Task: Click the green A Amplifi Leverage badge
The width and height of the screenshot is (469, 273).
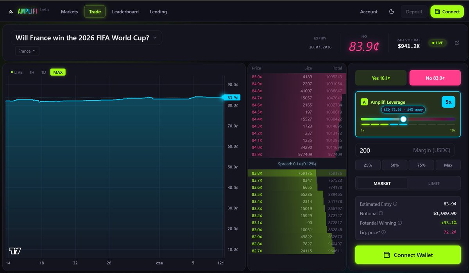Action: pyautogui.click(x=364, y=102)
